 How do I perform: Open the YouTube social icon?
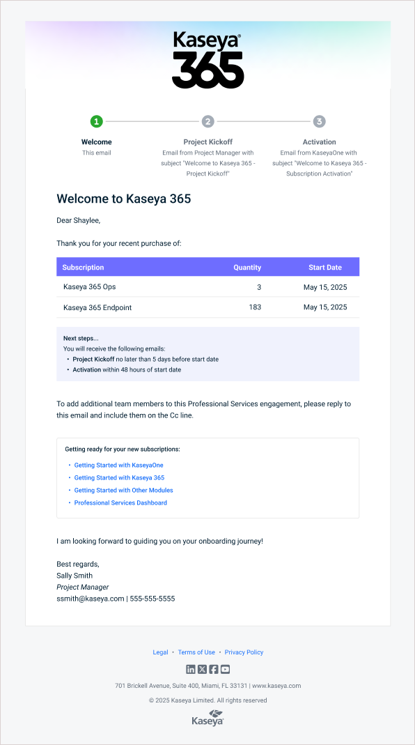coord(225,670)
